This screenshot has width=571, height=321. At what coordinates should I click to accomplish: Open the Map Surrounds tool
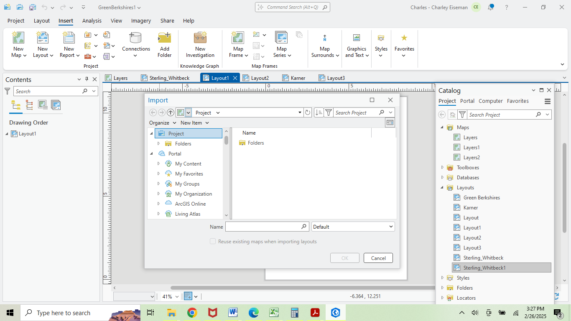(325, 44)
